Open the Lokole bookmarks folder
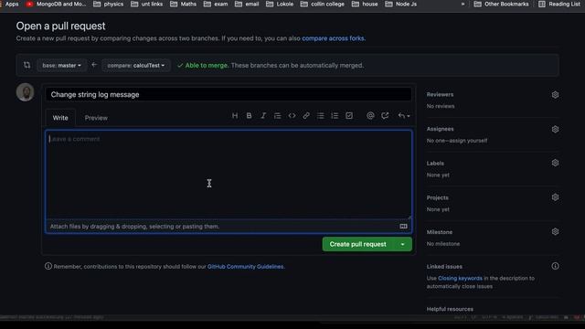The image size is (585, 329). click(280, 4)
